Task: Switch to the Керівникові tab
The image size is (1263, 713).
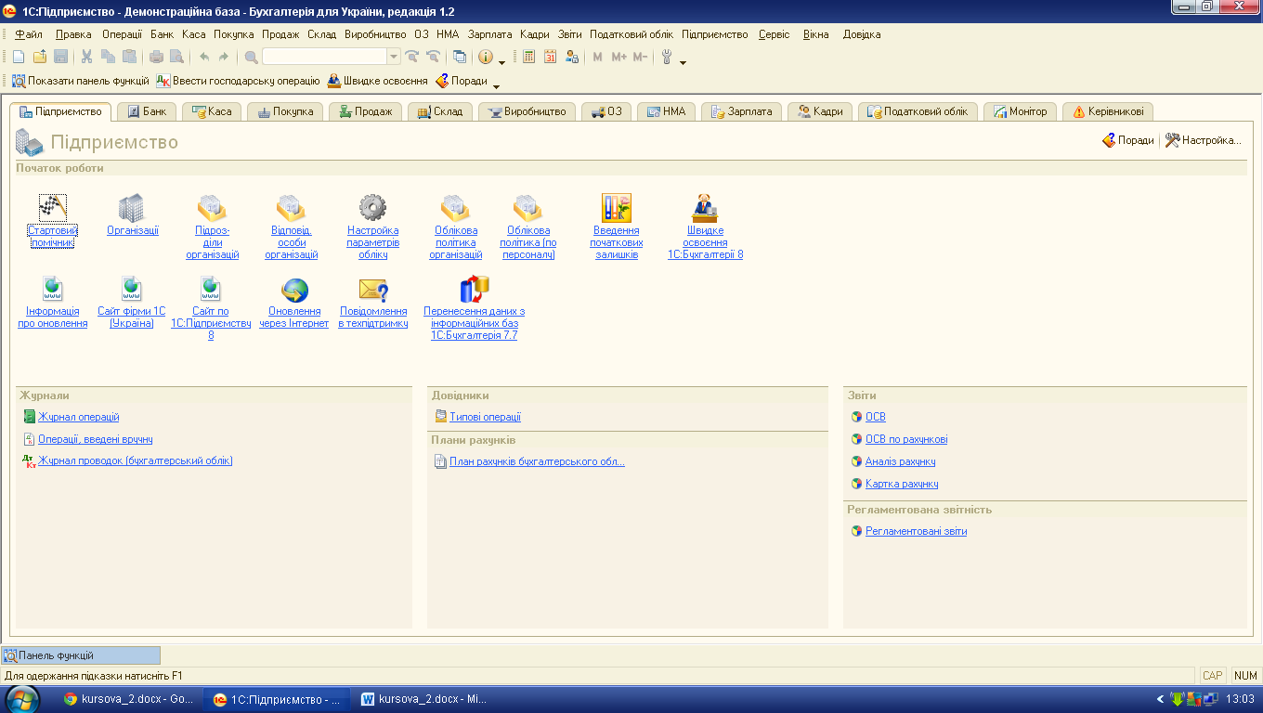Action: point(1108,111)
